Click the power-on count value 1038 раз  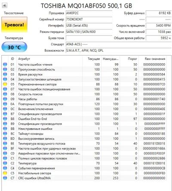[x=159, y=32]
